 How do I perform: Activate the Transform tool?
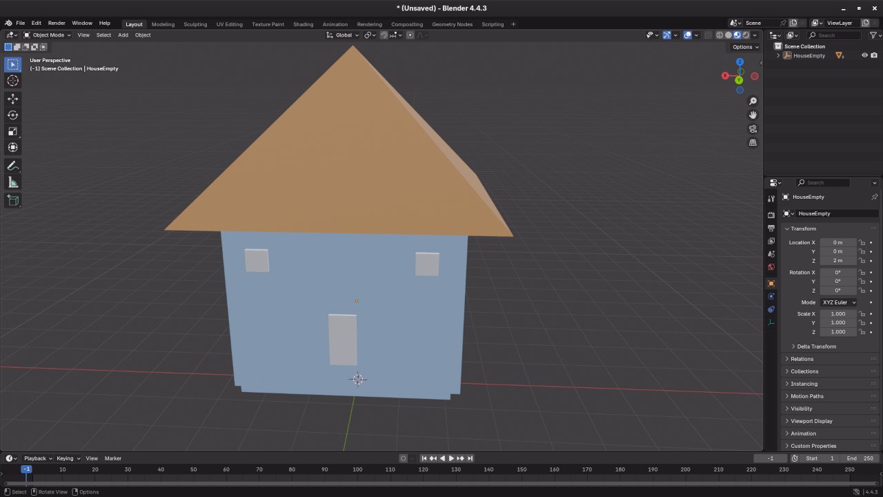click(x=12, y=147)
